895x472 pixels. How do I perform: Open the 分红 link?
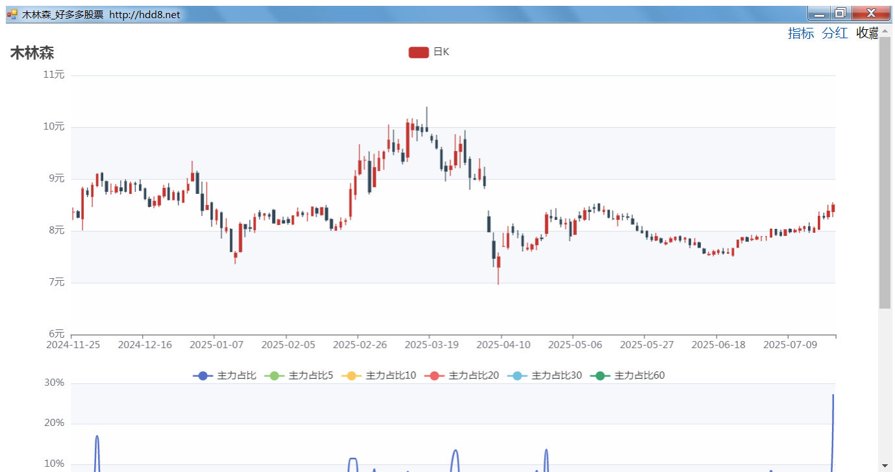click(x=835, y=33)
